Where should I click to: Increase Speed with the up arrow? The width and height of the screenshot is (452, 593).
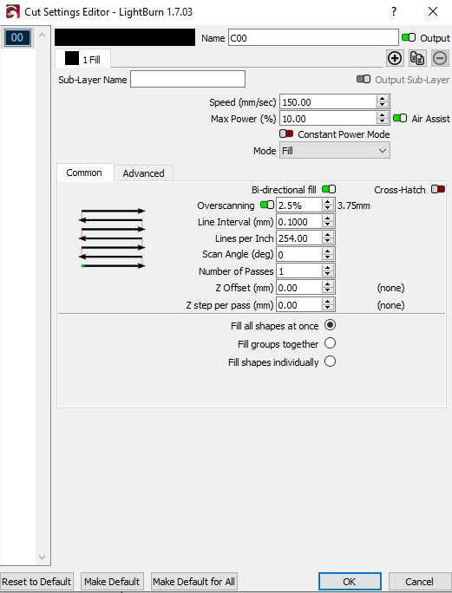(383, 99)
